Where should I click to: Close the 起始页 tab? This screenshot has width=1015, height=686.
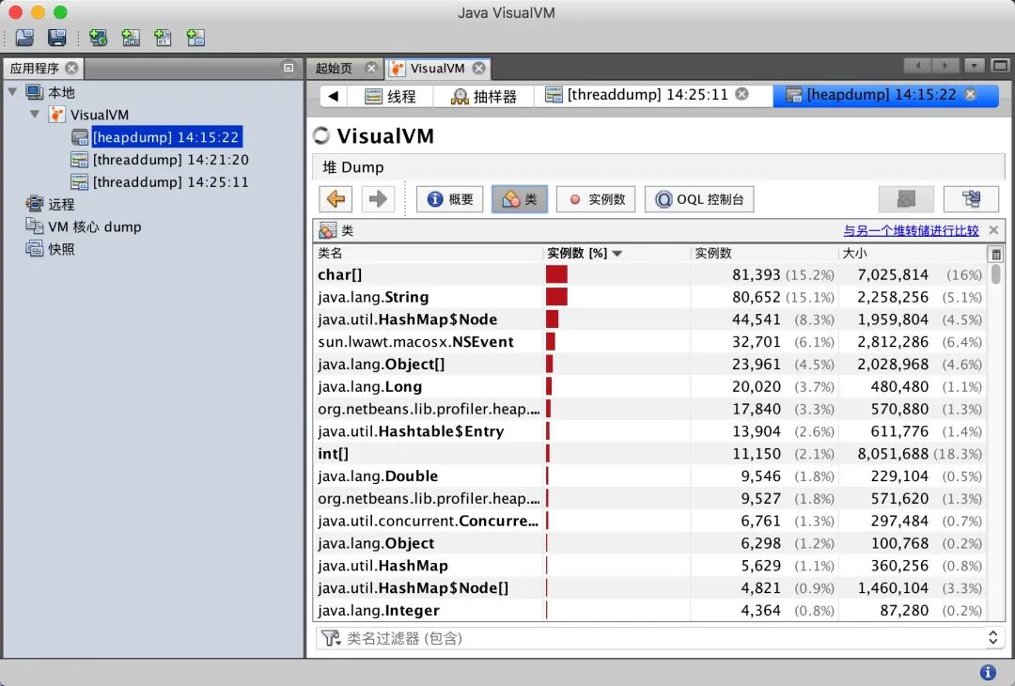[x=371, y=68]
